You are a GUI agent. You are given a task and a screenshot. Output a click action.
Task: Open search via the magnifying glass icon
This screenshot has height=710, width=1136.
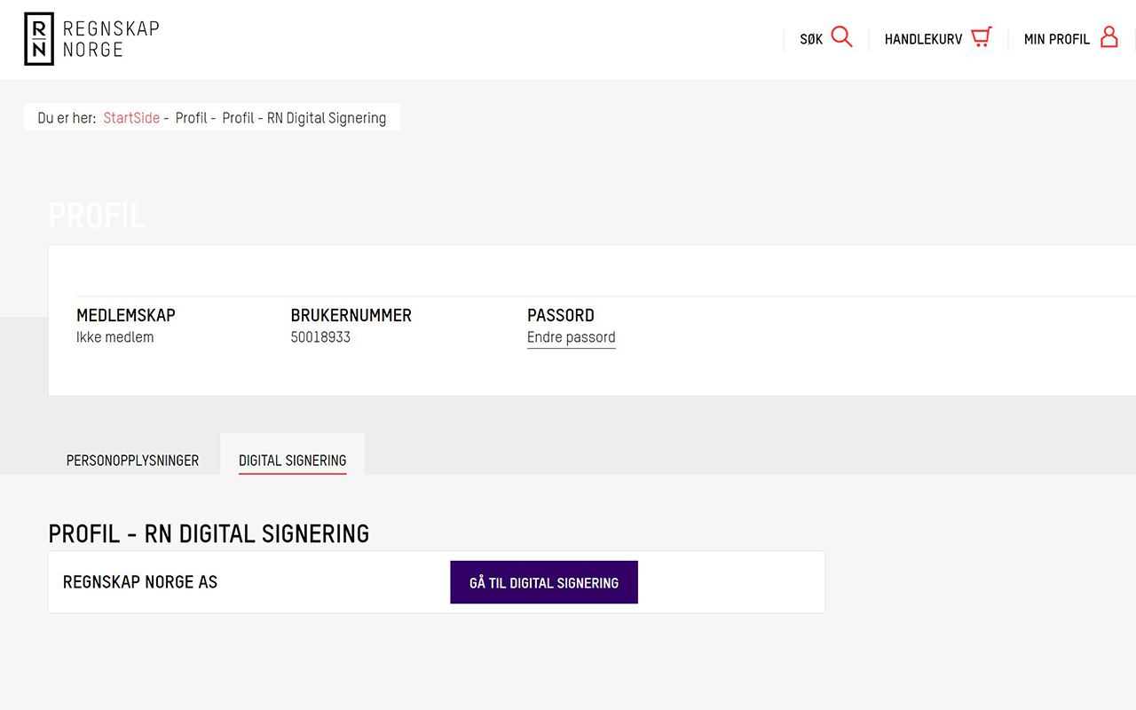(841, 37)
